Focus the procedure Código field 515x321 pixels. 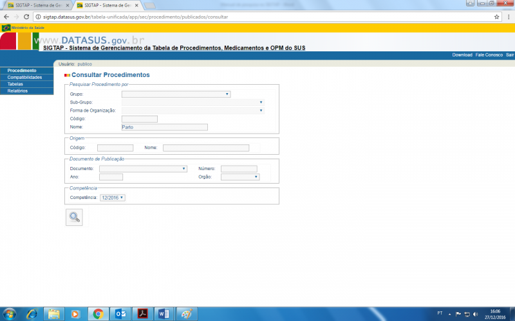coord(140,119)
